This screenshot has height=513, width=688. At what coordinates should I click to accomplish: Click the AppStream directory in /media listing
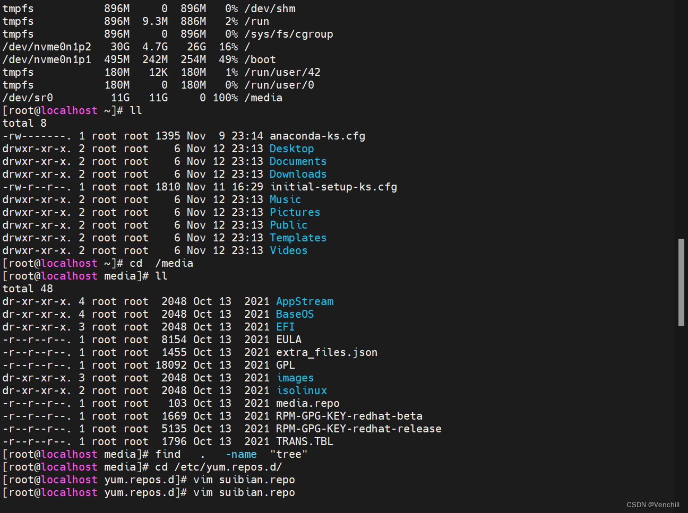pos(304,301)
